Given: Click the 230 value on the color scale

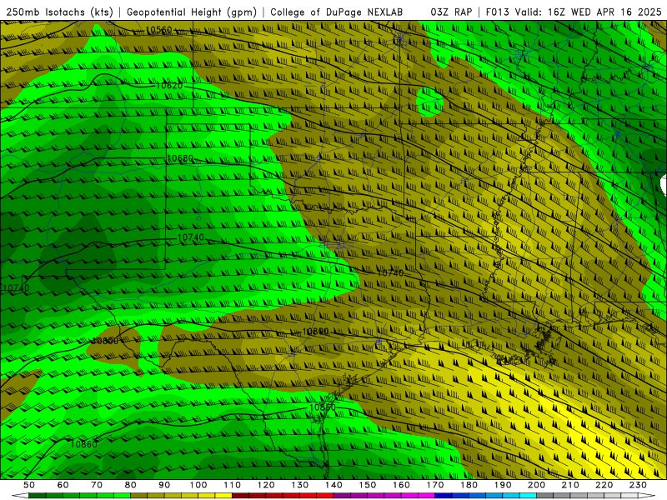Looking at the screenshot, I should [x=638, y=485].
